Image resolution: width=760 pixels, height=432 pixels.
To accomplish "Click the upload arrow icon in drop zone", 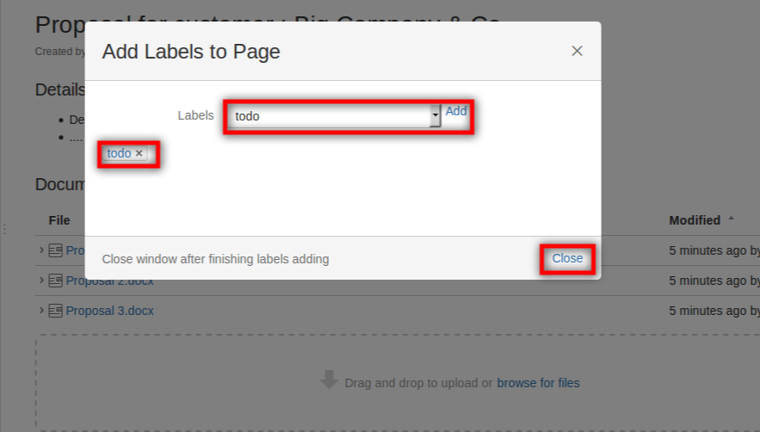I will 329,380.
